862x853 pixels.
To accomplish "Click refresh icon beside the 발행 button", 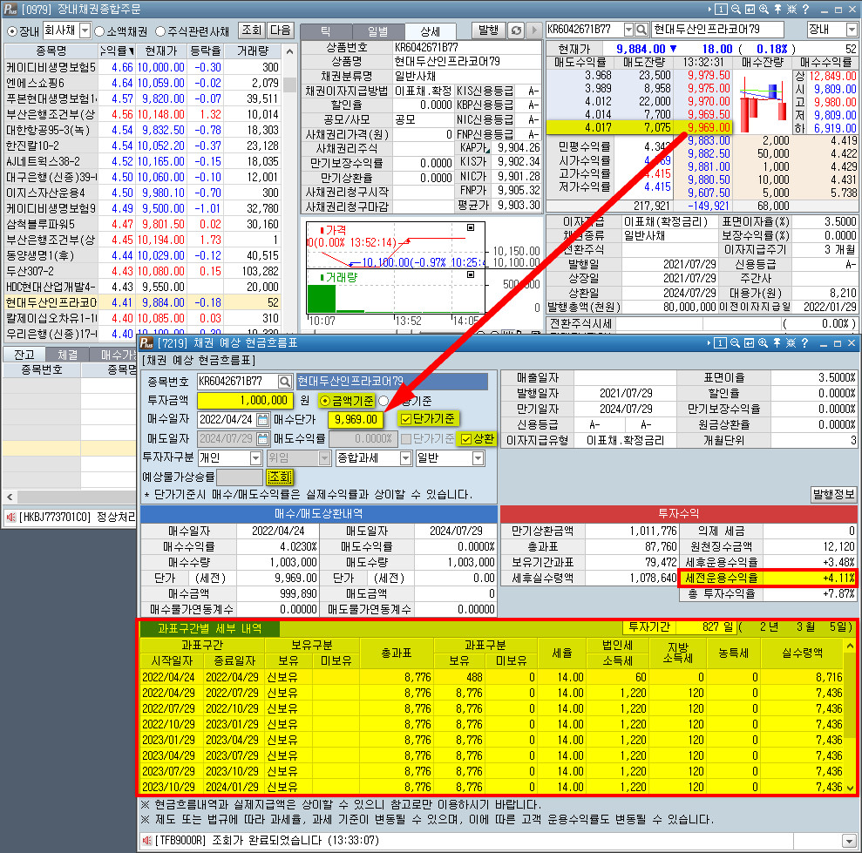I will click(x=516, y=30).
